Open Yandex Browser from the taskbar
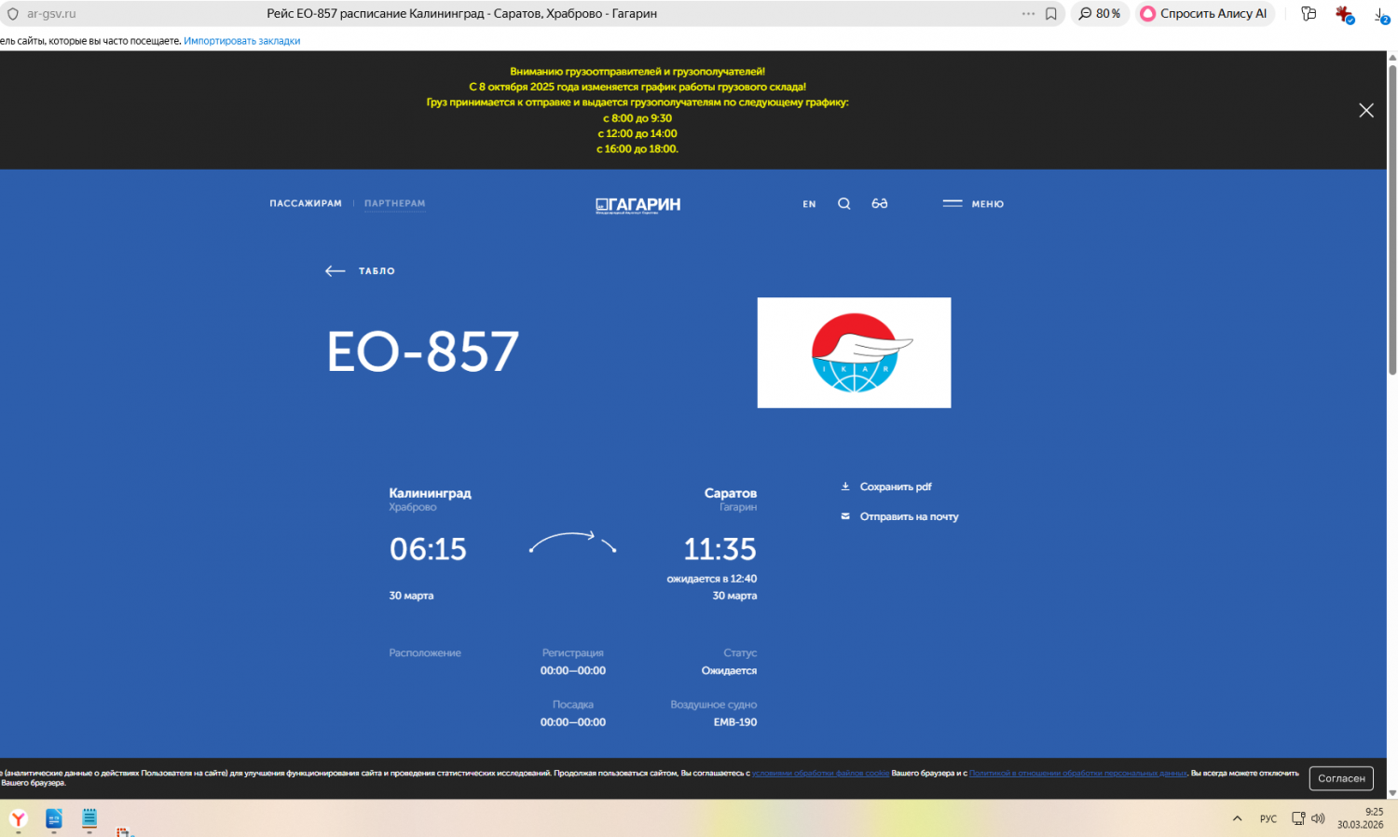1398x837 pixels. pyautogui.click(x=19, y=819)
